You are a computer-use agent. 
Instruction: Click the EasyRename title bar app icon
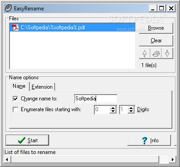click(9, 8)
